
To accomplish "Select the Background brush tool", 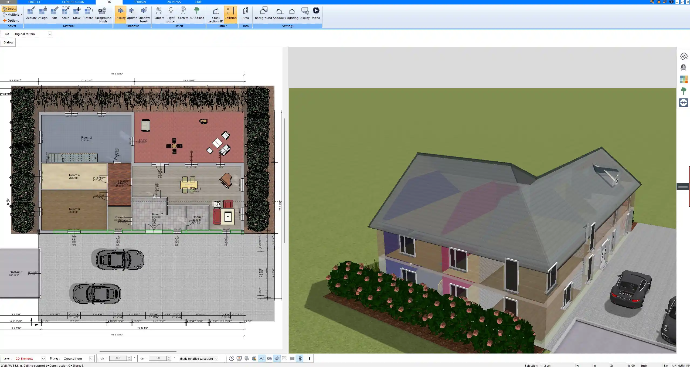I will point(103,15).
